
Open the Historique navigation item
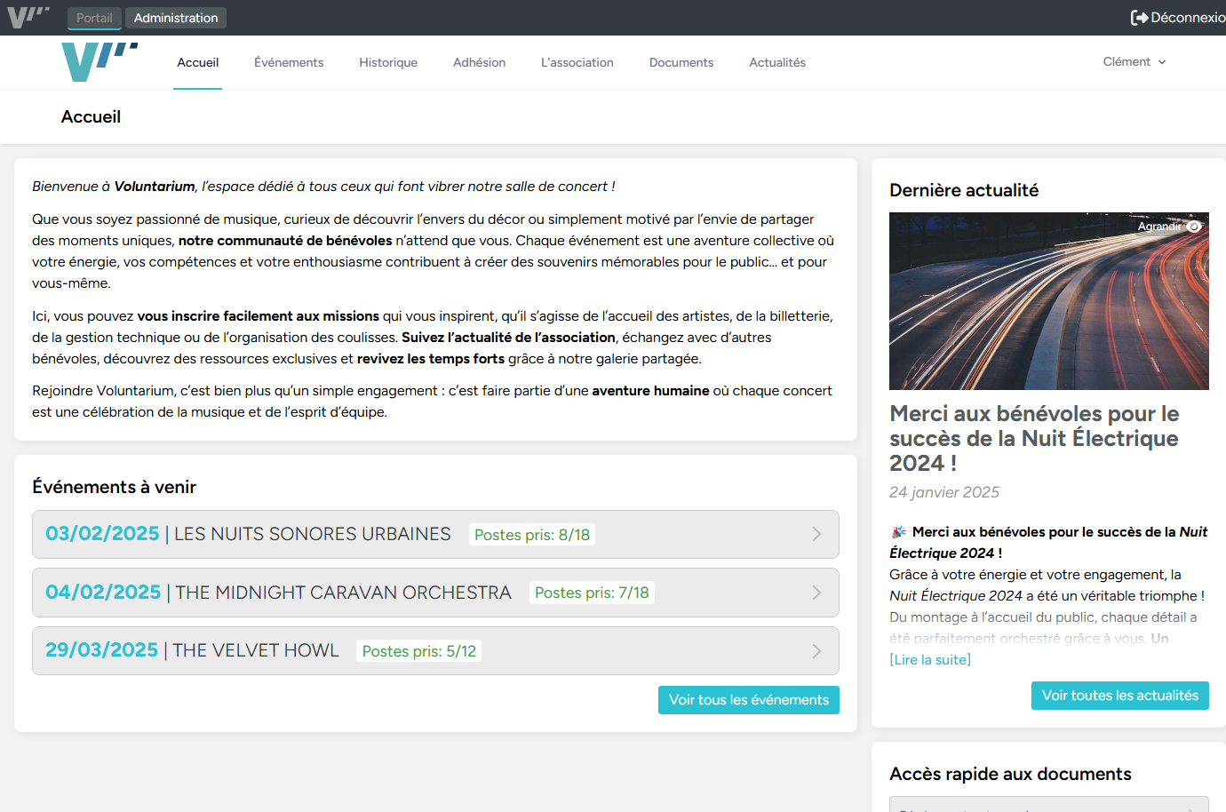[387, 62]
